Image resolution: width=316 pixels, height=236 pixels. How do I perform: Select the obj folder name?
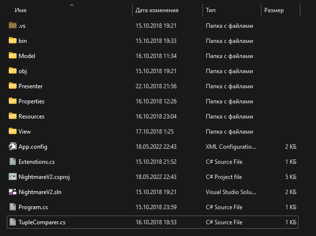tap(22, 71)
